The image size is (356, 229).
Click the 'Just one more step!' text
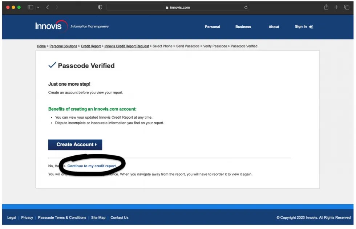click(x=69, y=84)
